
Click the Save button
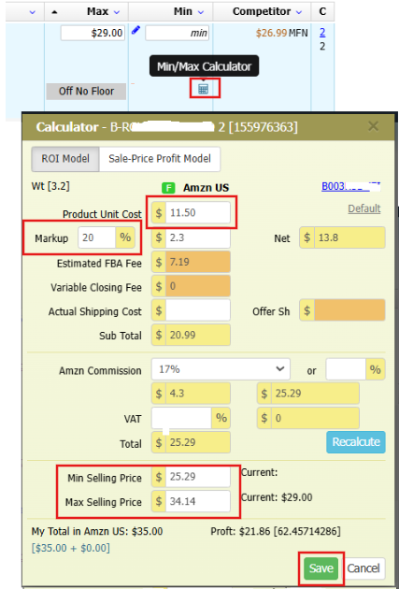point(321,568)
